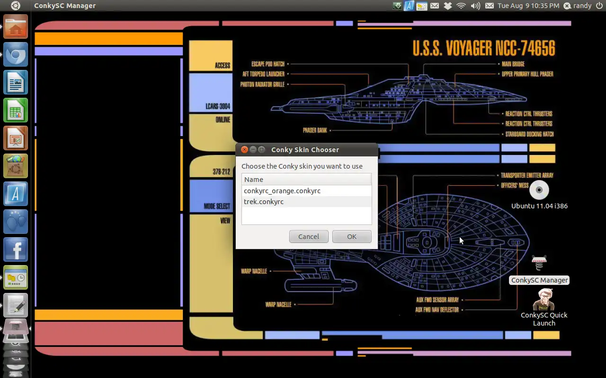Screen dimensions: 606x378
Task: Open Facebook launcher icon
Action: pos(16,249)
